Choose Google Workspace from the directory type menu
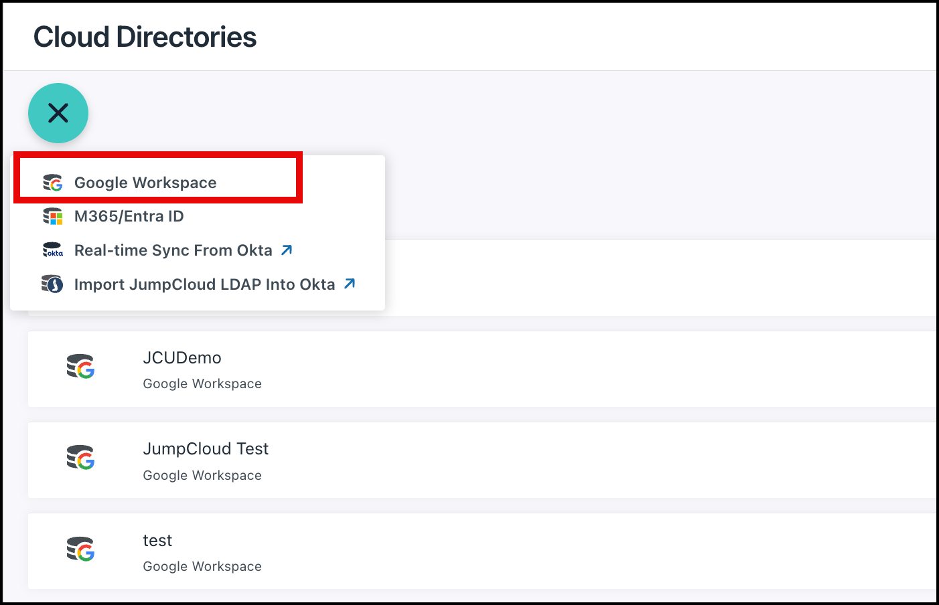The image size is (939, 605). pyautogui.click(x=145, y=182)
